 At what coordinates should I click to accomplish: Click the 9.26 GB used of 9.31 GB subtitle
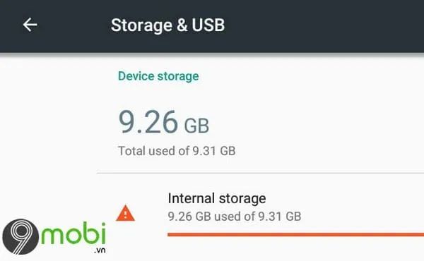pyautogui.click(x=235, y=217)
